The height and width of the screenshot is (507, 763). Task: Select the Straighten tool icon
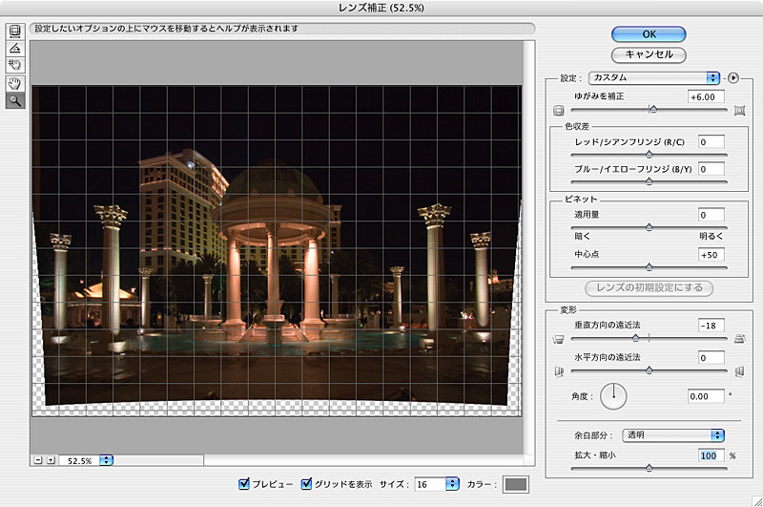15,48
